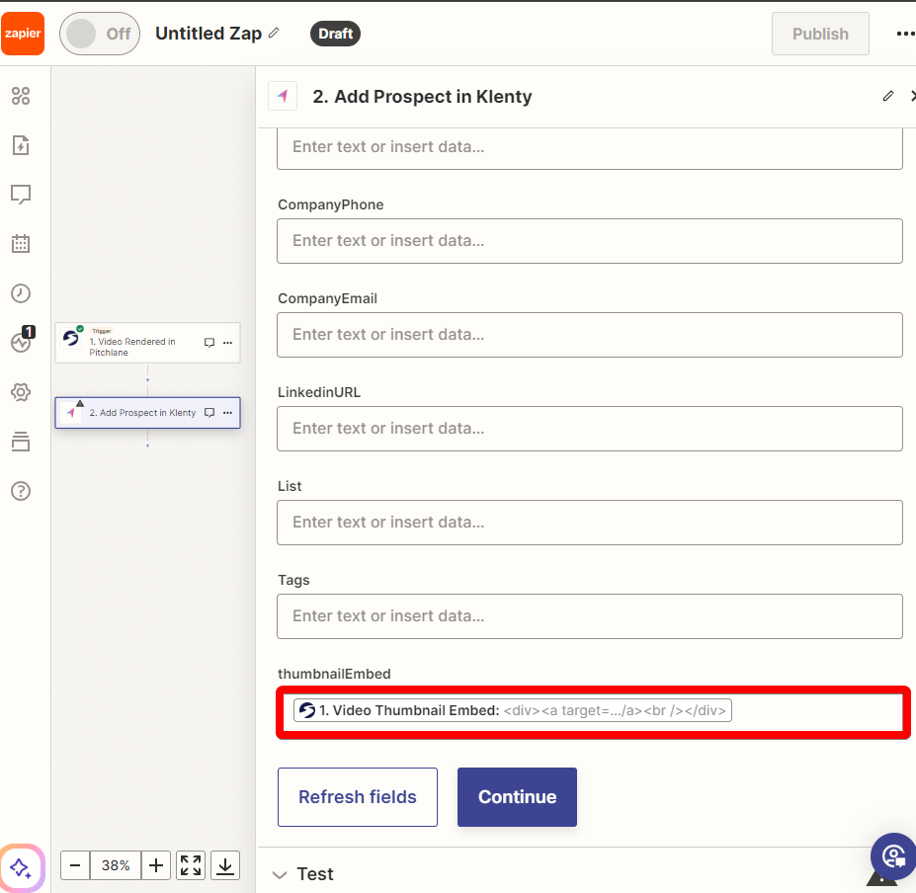The height and width of the screenshot is (893, 916).
Task: Export the Zap with download icon
Action: pos(225,865)
